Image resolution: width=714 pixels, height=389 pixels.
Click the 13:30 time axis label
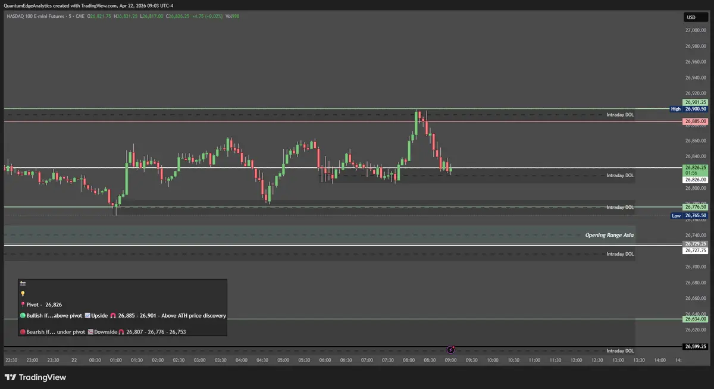pos(639,360)
